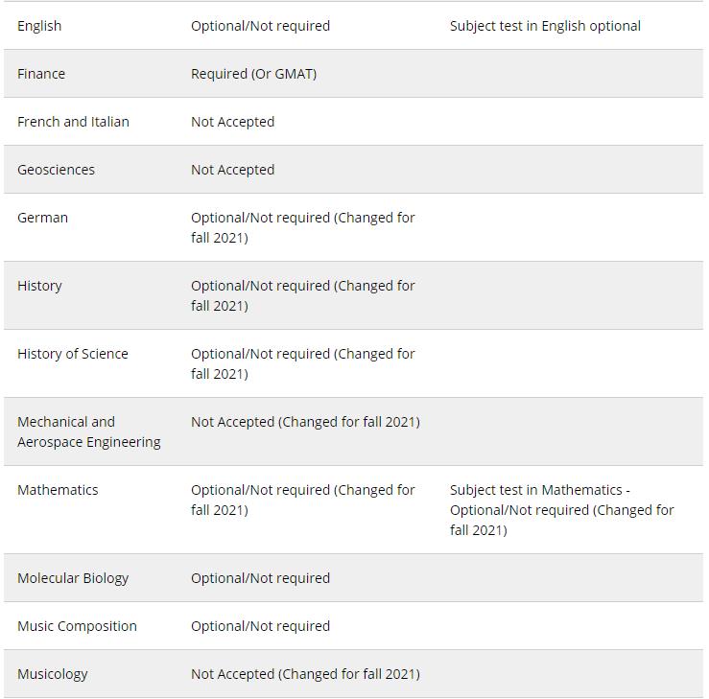Image resolution: width=709 pixels, height=699 pixels.
Task: Click the Molecular Biology row label
Action: coord(73,578)
